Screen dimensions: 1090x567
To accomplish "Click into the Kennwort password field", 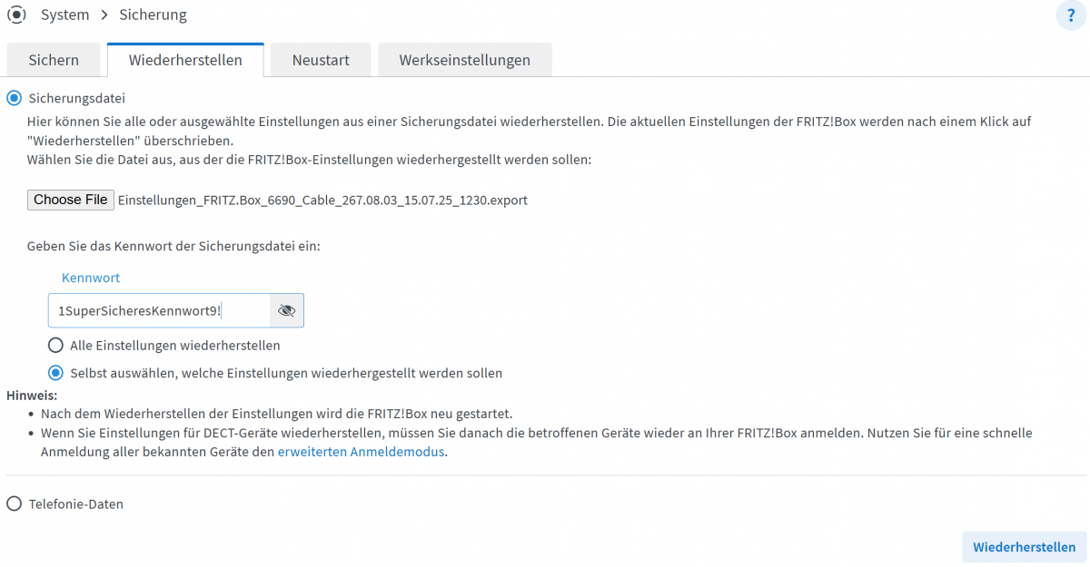I will (159, 310).
